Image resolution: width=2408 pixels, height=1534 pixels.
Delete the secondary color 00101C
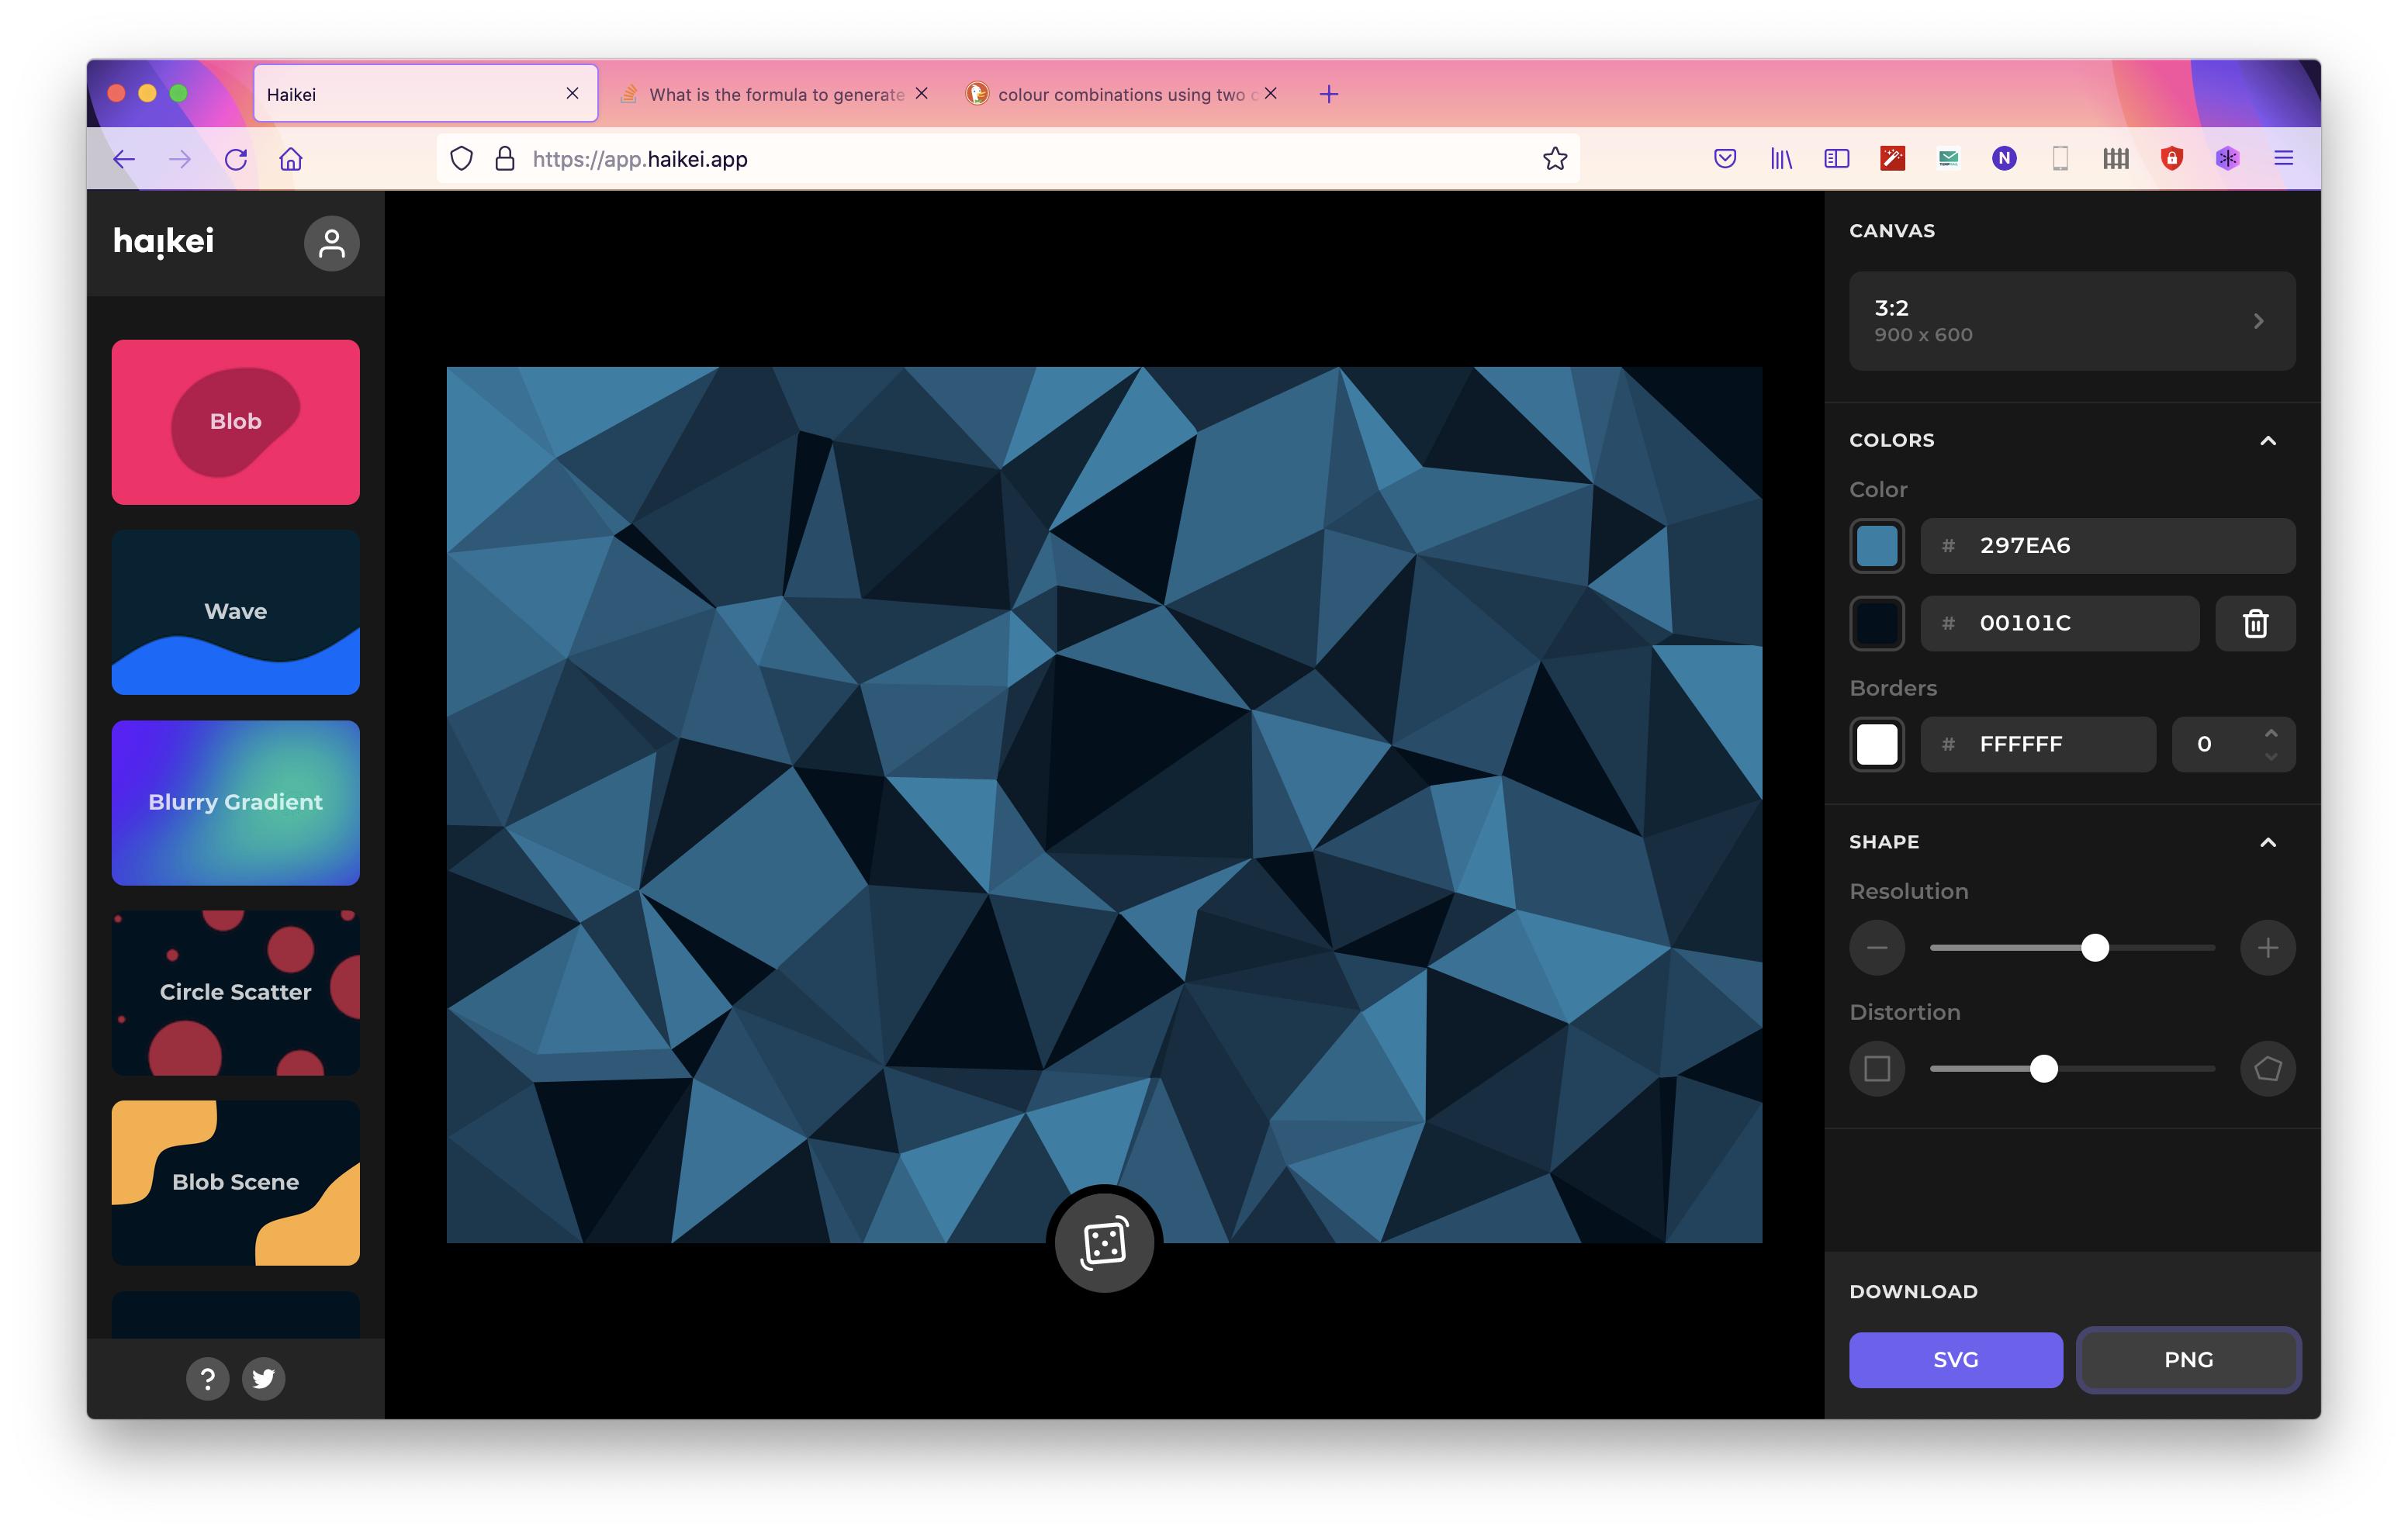[x=2254, y=623]
